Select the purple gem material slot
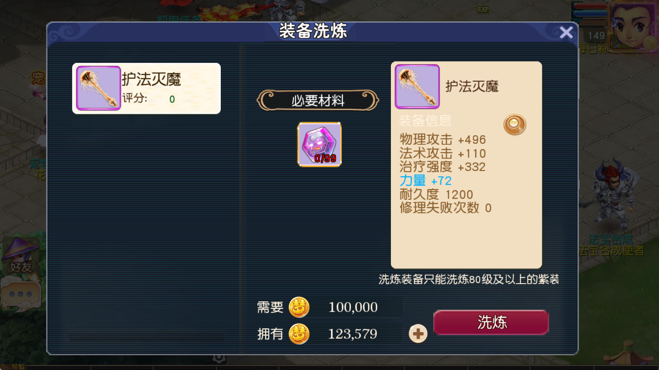Screen dimensions: 659x370 pos(320,144)
